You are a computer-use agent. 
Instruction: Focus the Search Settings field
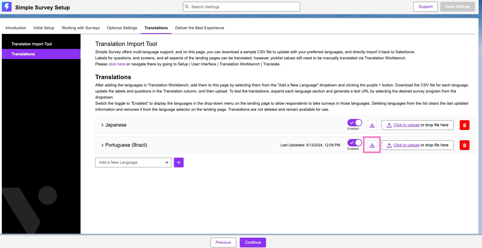point(242,7)
